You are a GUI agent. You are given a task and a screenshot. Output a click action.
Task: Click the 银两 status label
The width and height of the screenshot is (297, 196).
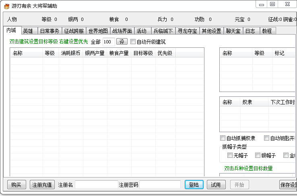click(73, 19)
